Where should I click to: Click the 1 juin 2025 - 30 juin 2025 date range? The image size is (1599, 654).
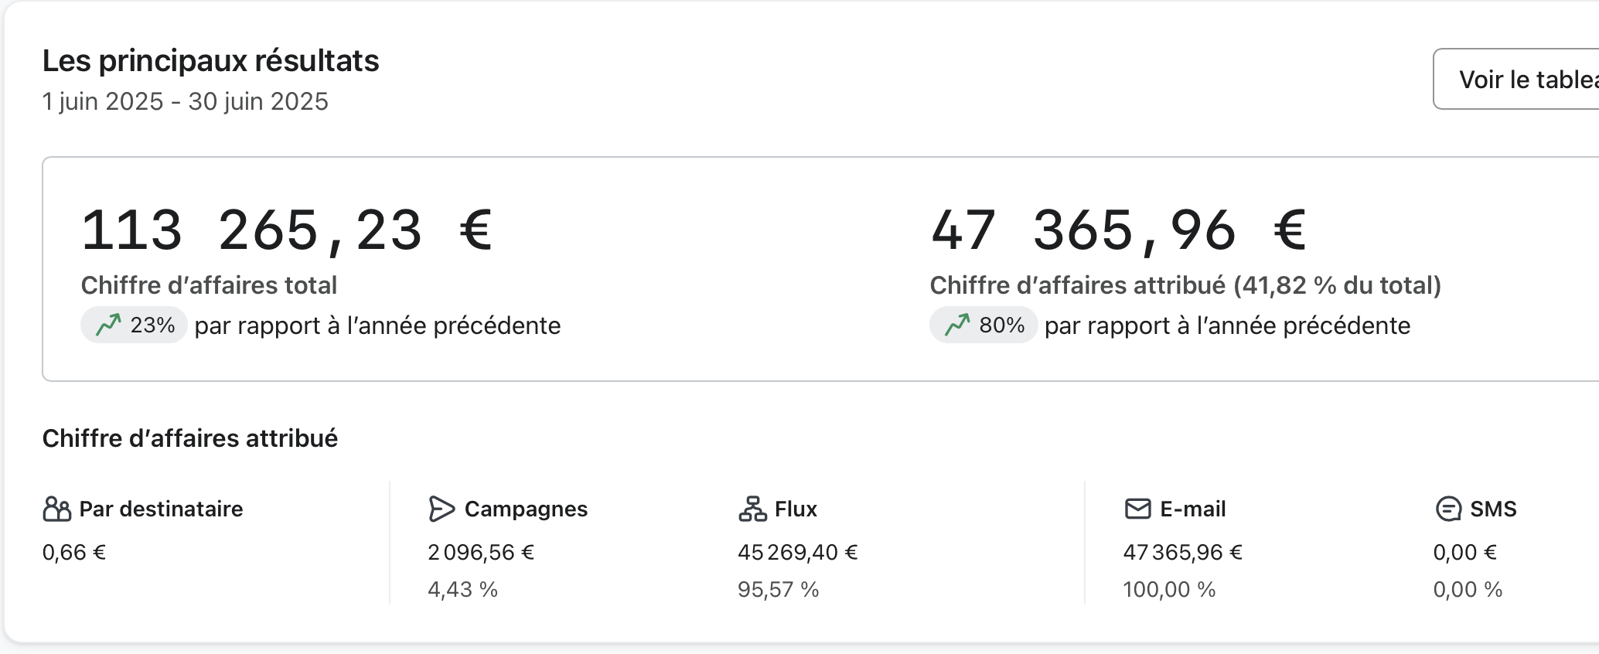click(x=186, y=101)
